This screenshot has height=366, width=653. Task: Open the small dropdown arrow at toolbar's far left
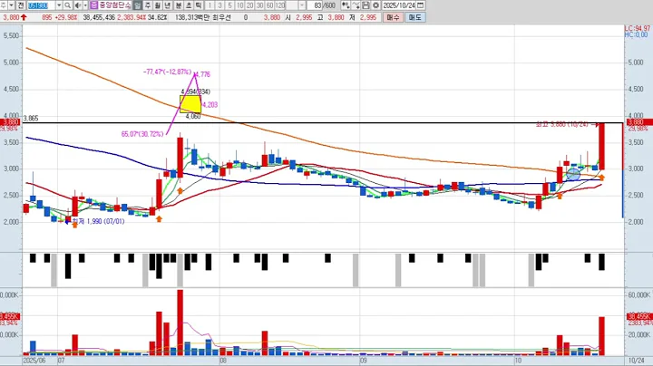11,5
